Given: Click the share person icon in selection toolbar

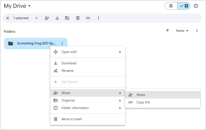Looking at the screenshot, I should 47,18.
